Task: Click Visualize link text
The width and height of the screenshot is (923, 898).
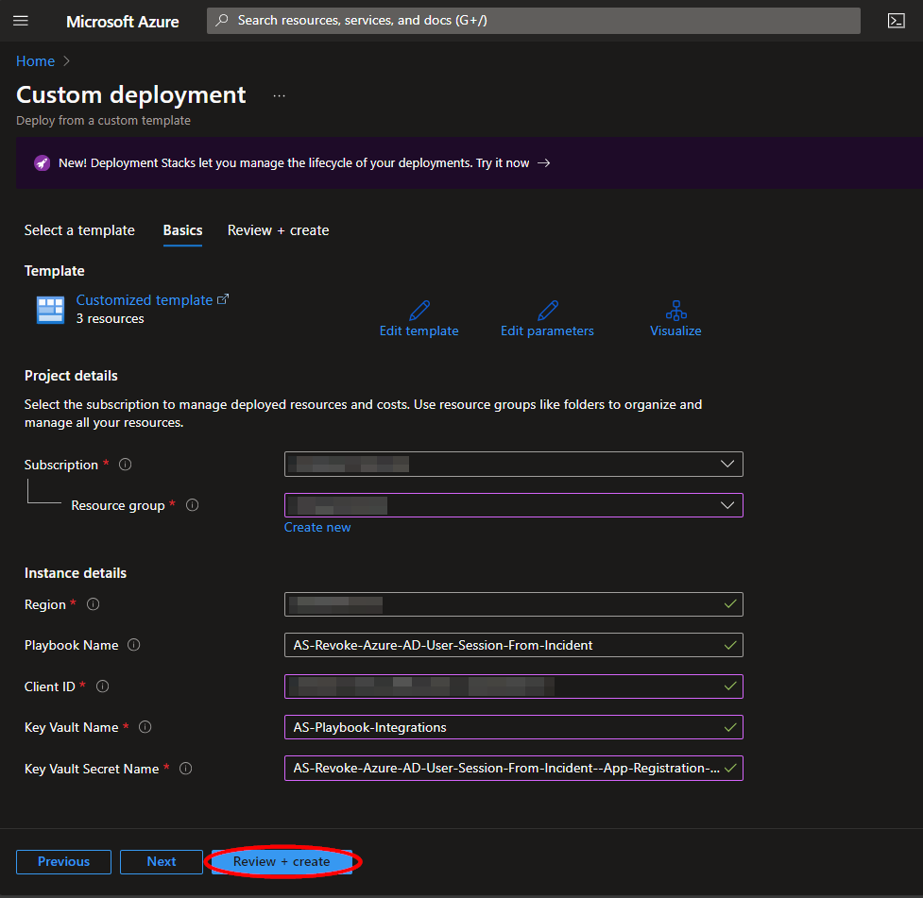Action: click(x=675, y=331)
